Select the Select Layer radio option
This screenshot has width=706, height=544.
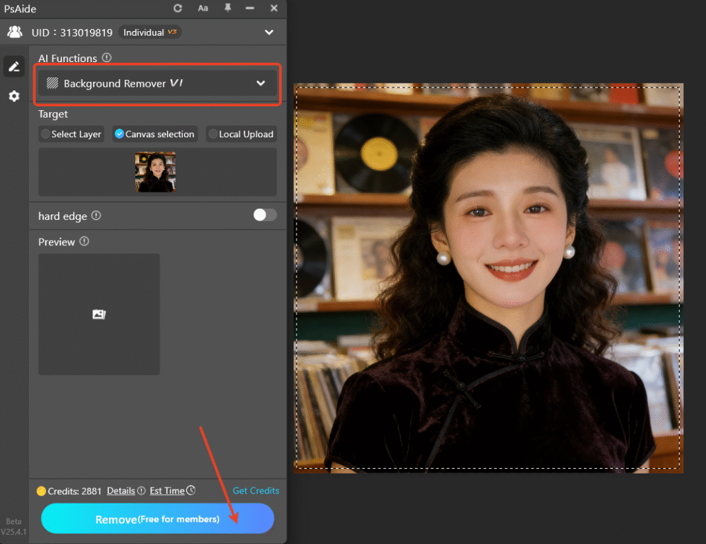(71, 134)
